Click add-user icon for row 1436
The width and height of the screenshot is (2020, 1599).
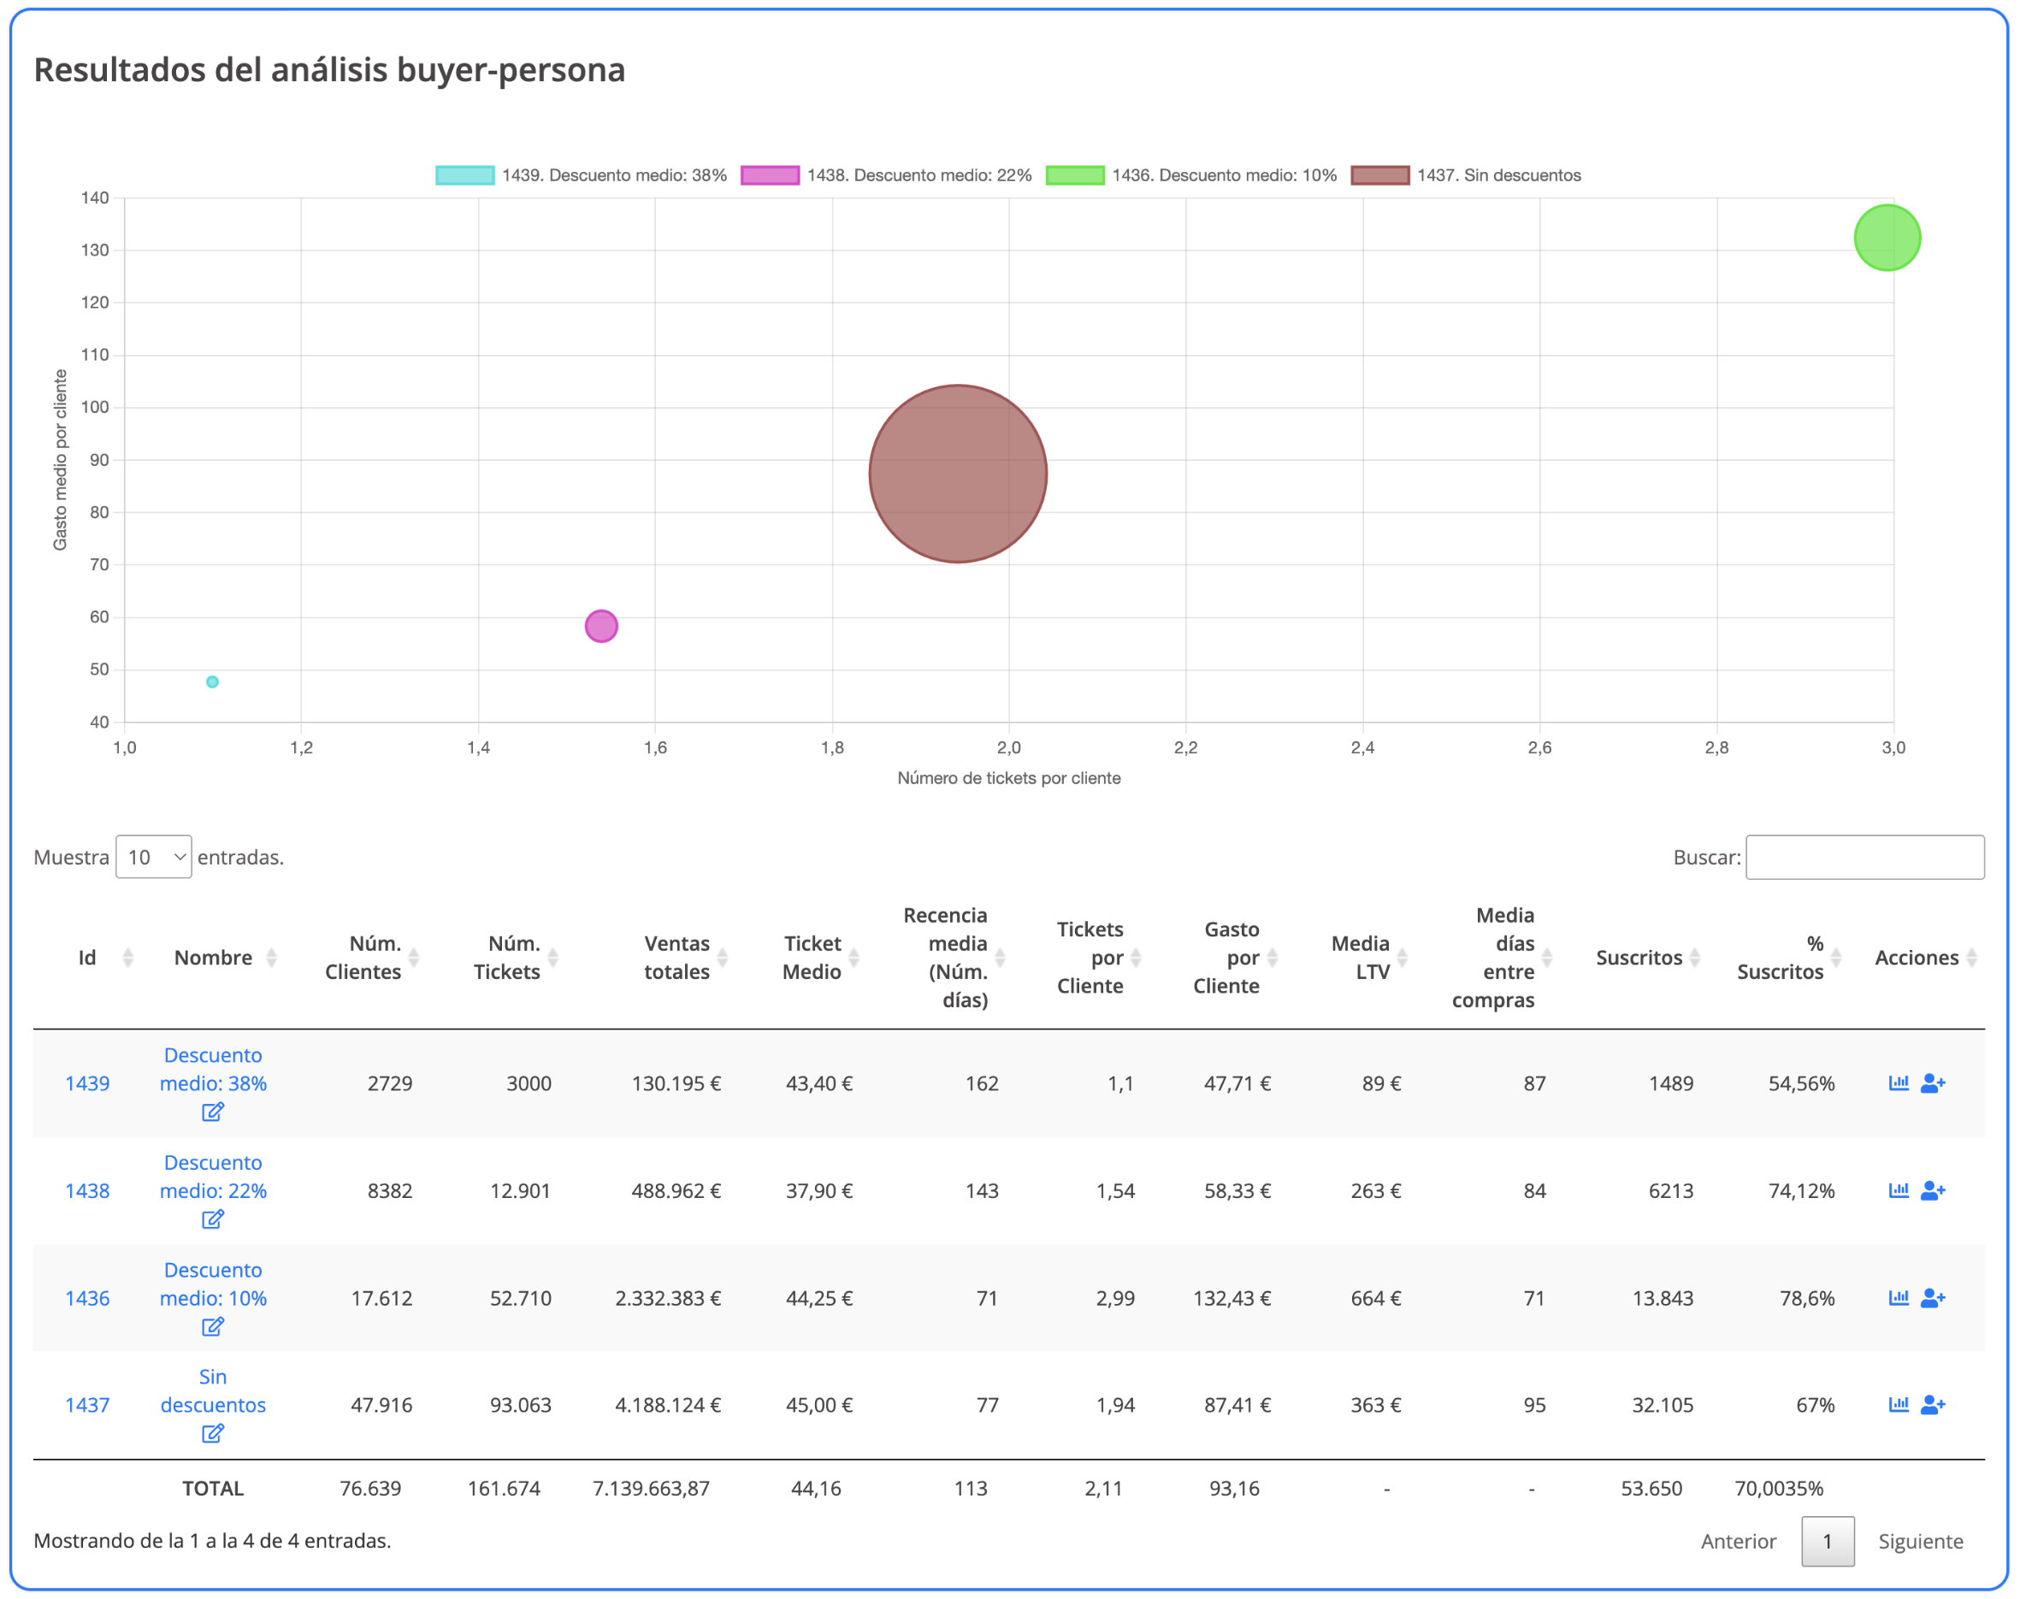[1932, 1297]
